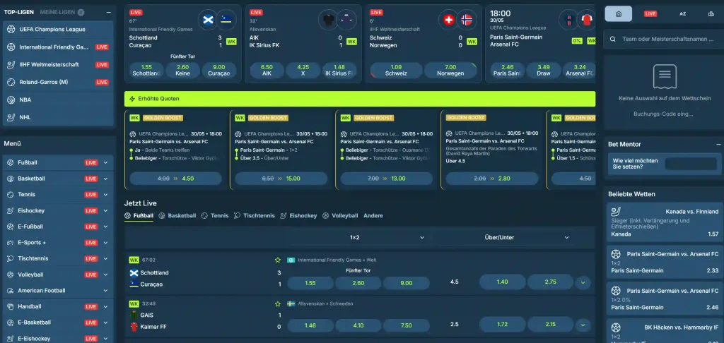
Task: Select the Tischtennis tab under Jetzt Live
Action: click(254, 215)
